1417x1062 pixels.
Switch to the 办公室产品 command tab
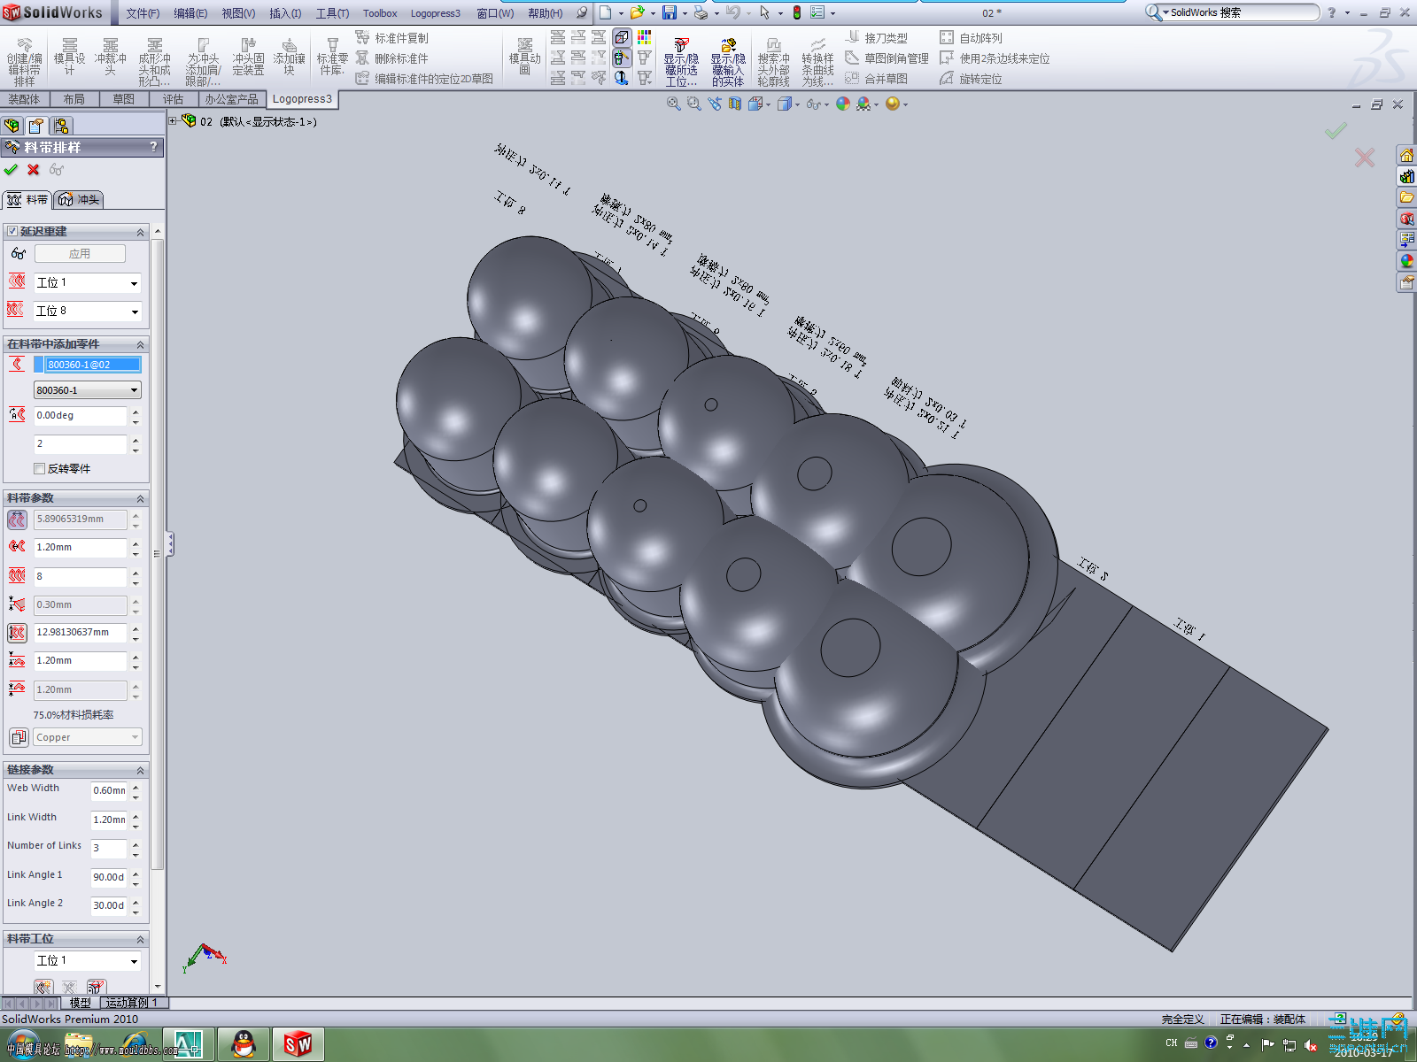pyautogui.click(x=232, y=99)
